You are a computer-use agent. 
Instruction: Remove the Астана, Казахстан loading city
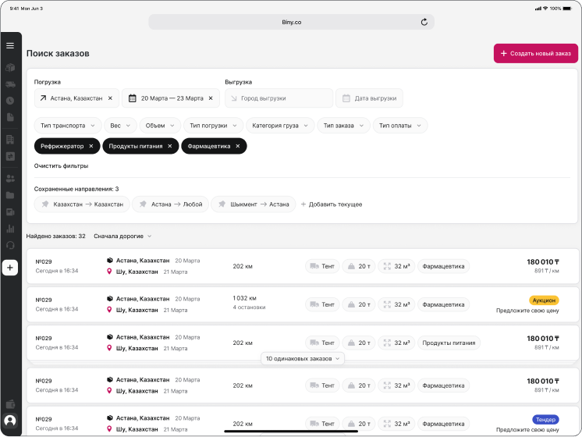(110, 98)
